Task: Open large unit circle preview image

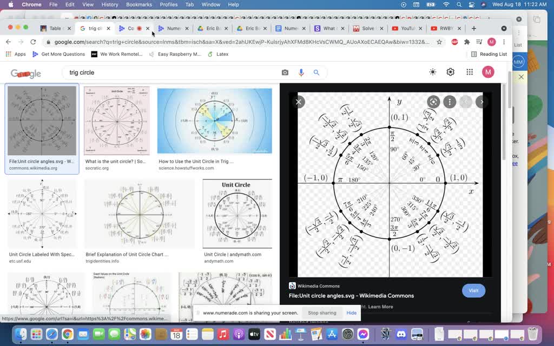Action: (390, 185)
